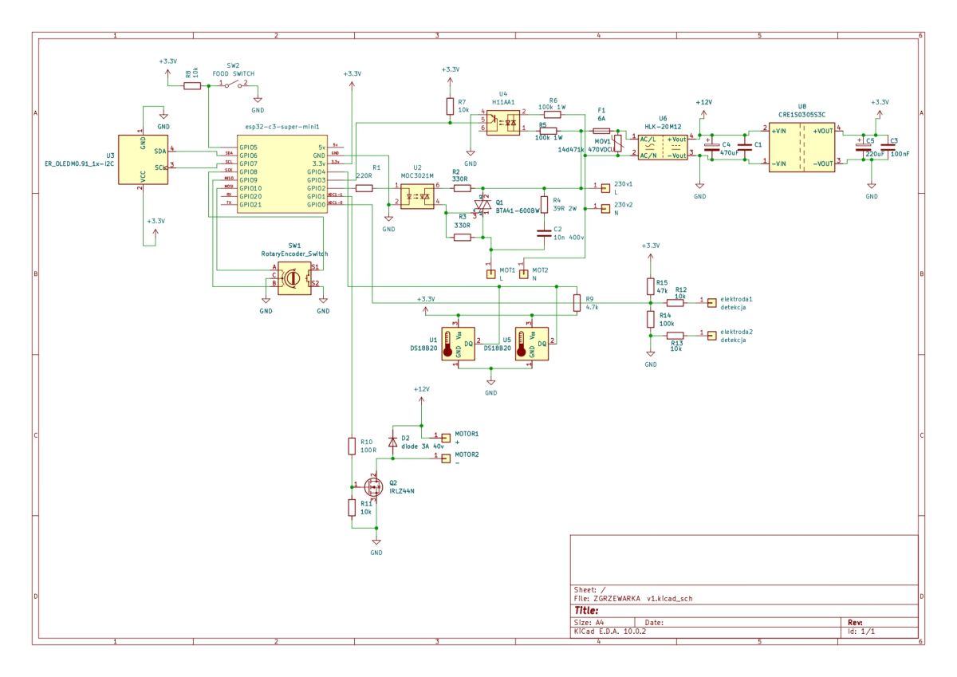Select the elektroda2 detekcja connector pin
Viewport: 957px width, 677px height.
711,336
